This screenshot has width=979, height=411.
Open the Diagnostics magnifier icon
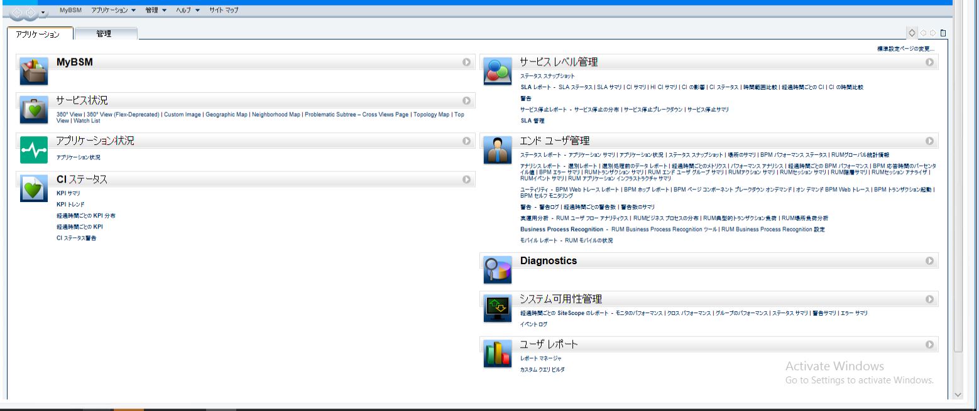point(498,270)
